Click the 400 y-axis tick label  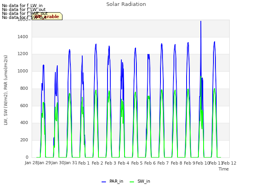pyautogui.click(x=24, y=122)
